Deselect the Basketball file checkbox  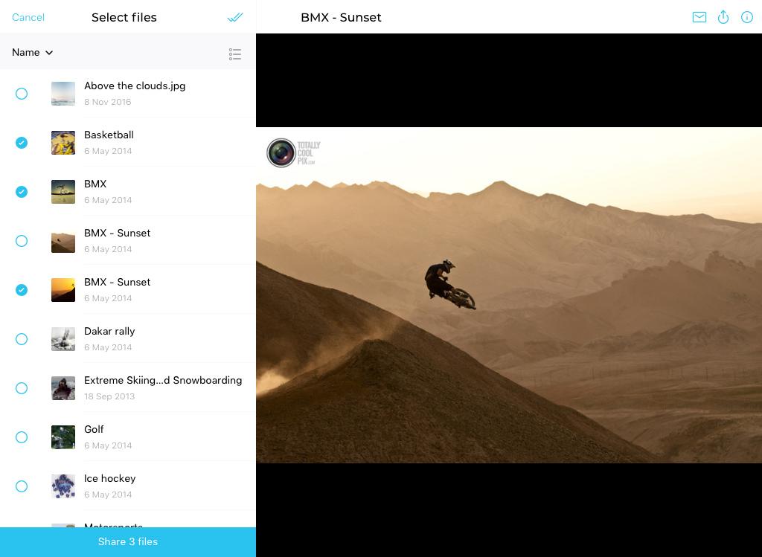coord(22,143)
